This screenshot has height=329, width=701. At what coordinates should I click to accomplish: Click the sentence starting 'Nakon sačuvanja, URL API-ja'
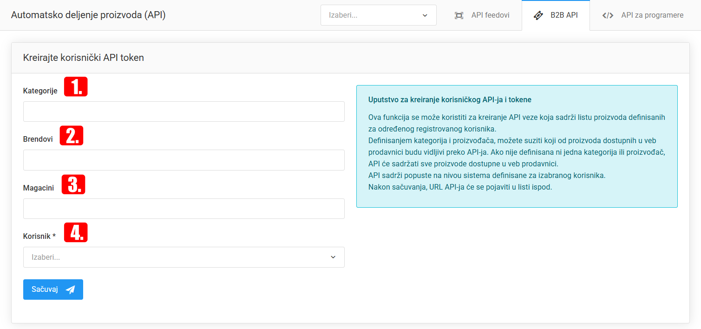pyautogui.click(x=460, y=188)
